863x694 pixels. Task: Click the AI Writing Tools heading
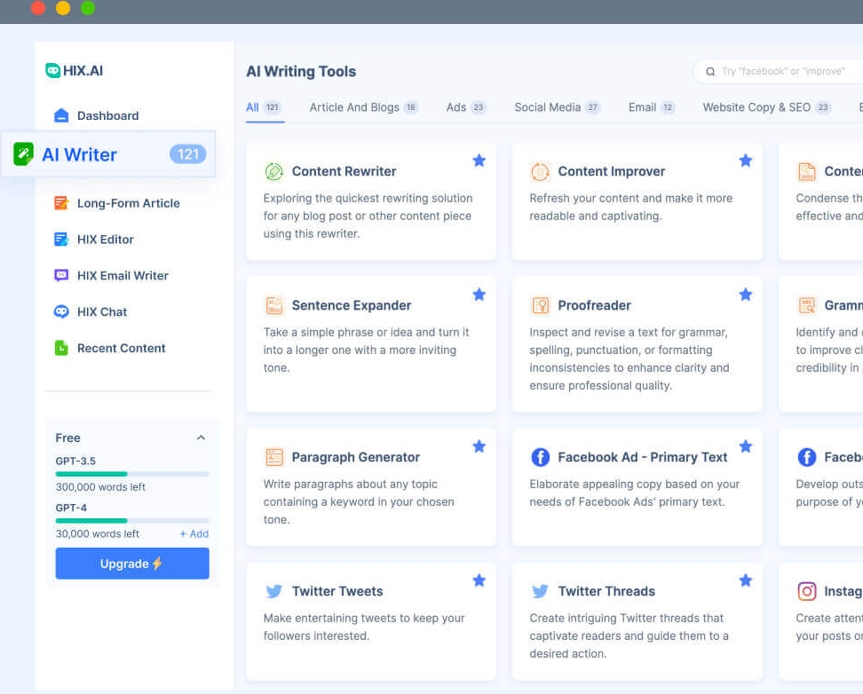point(301,72)
